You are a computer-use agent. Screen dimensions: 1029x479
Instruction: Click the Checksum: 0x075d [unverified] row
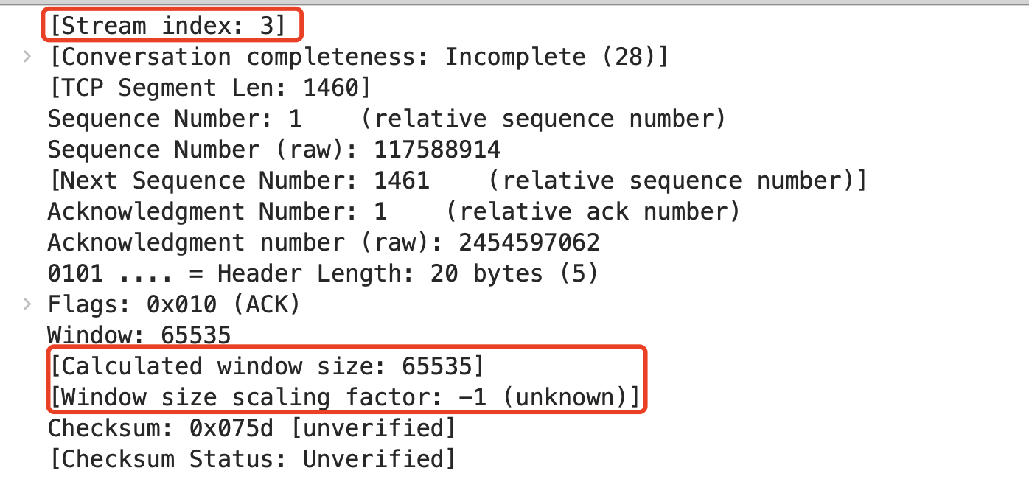coord(251,428)
